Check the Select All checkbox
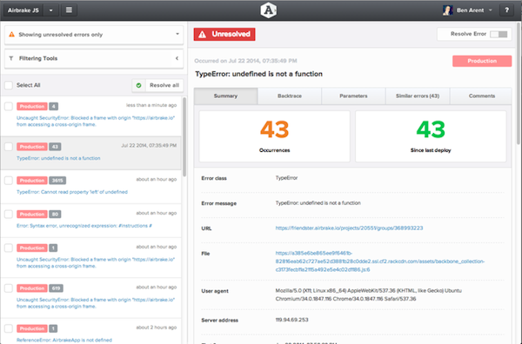This screenshot has width=522, height=344. click(9, 85)
